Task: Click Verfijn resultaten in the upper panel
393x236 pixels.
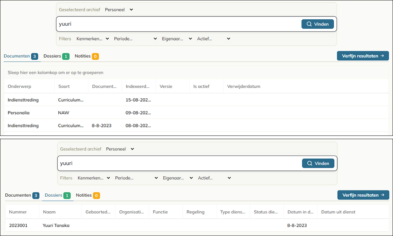Action: point(363,56)
